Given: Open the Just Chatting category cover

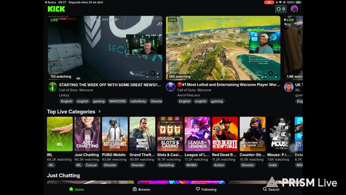Looking at the screenshot, I should (x=87, y=134).
